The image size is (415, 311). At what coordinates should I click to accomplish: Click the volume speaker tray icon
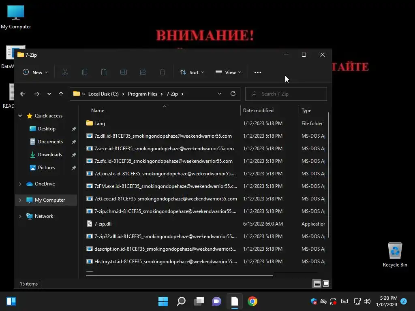(x=367, y=301)
